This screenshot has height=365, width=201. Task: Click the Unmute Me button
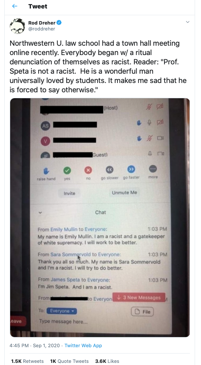tap(125, 193)
